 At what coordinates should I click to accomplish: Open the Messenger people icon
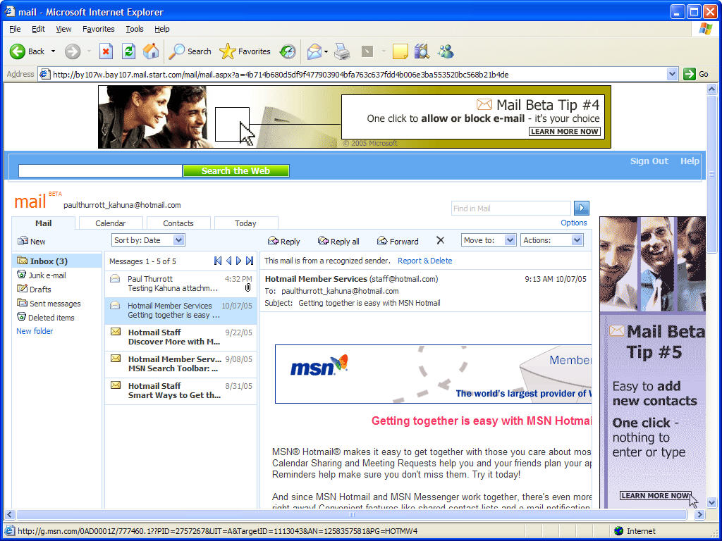446,51
